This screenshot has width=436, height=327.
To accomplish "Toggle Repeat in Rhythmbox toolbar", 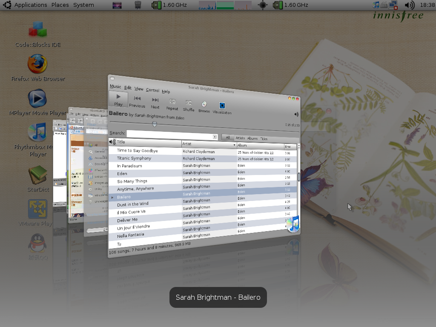I will click(x=172, y=105).
